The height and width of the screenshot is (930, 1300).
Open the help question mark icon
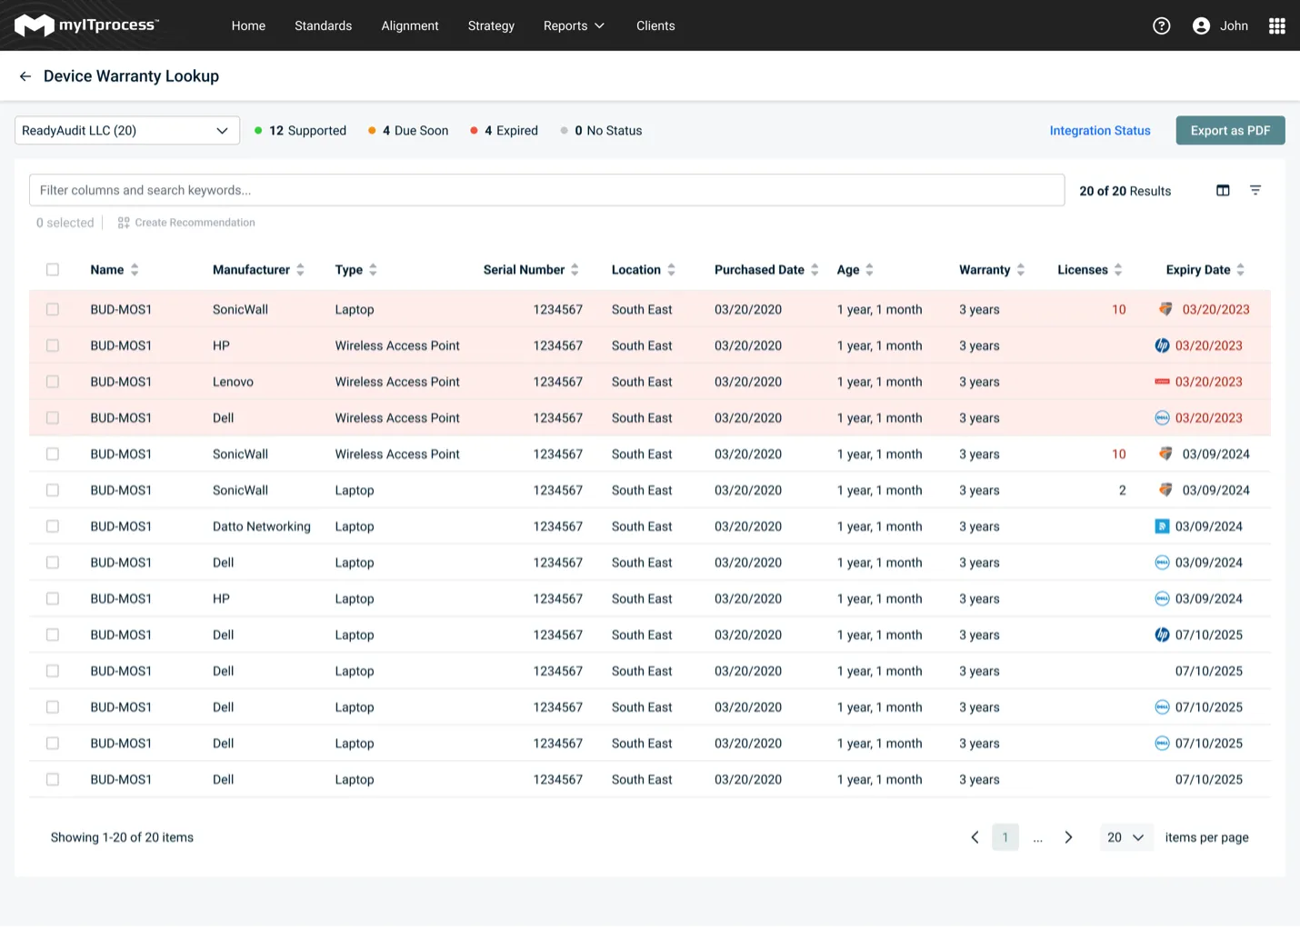[1161, 25]
